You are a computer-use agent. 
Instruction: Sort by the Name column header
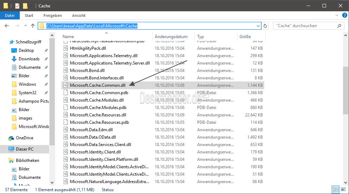coord(68,37)
